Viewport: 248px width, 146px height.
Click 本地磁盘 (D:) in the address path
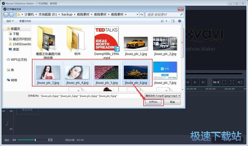(48, 15)
